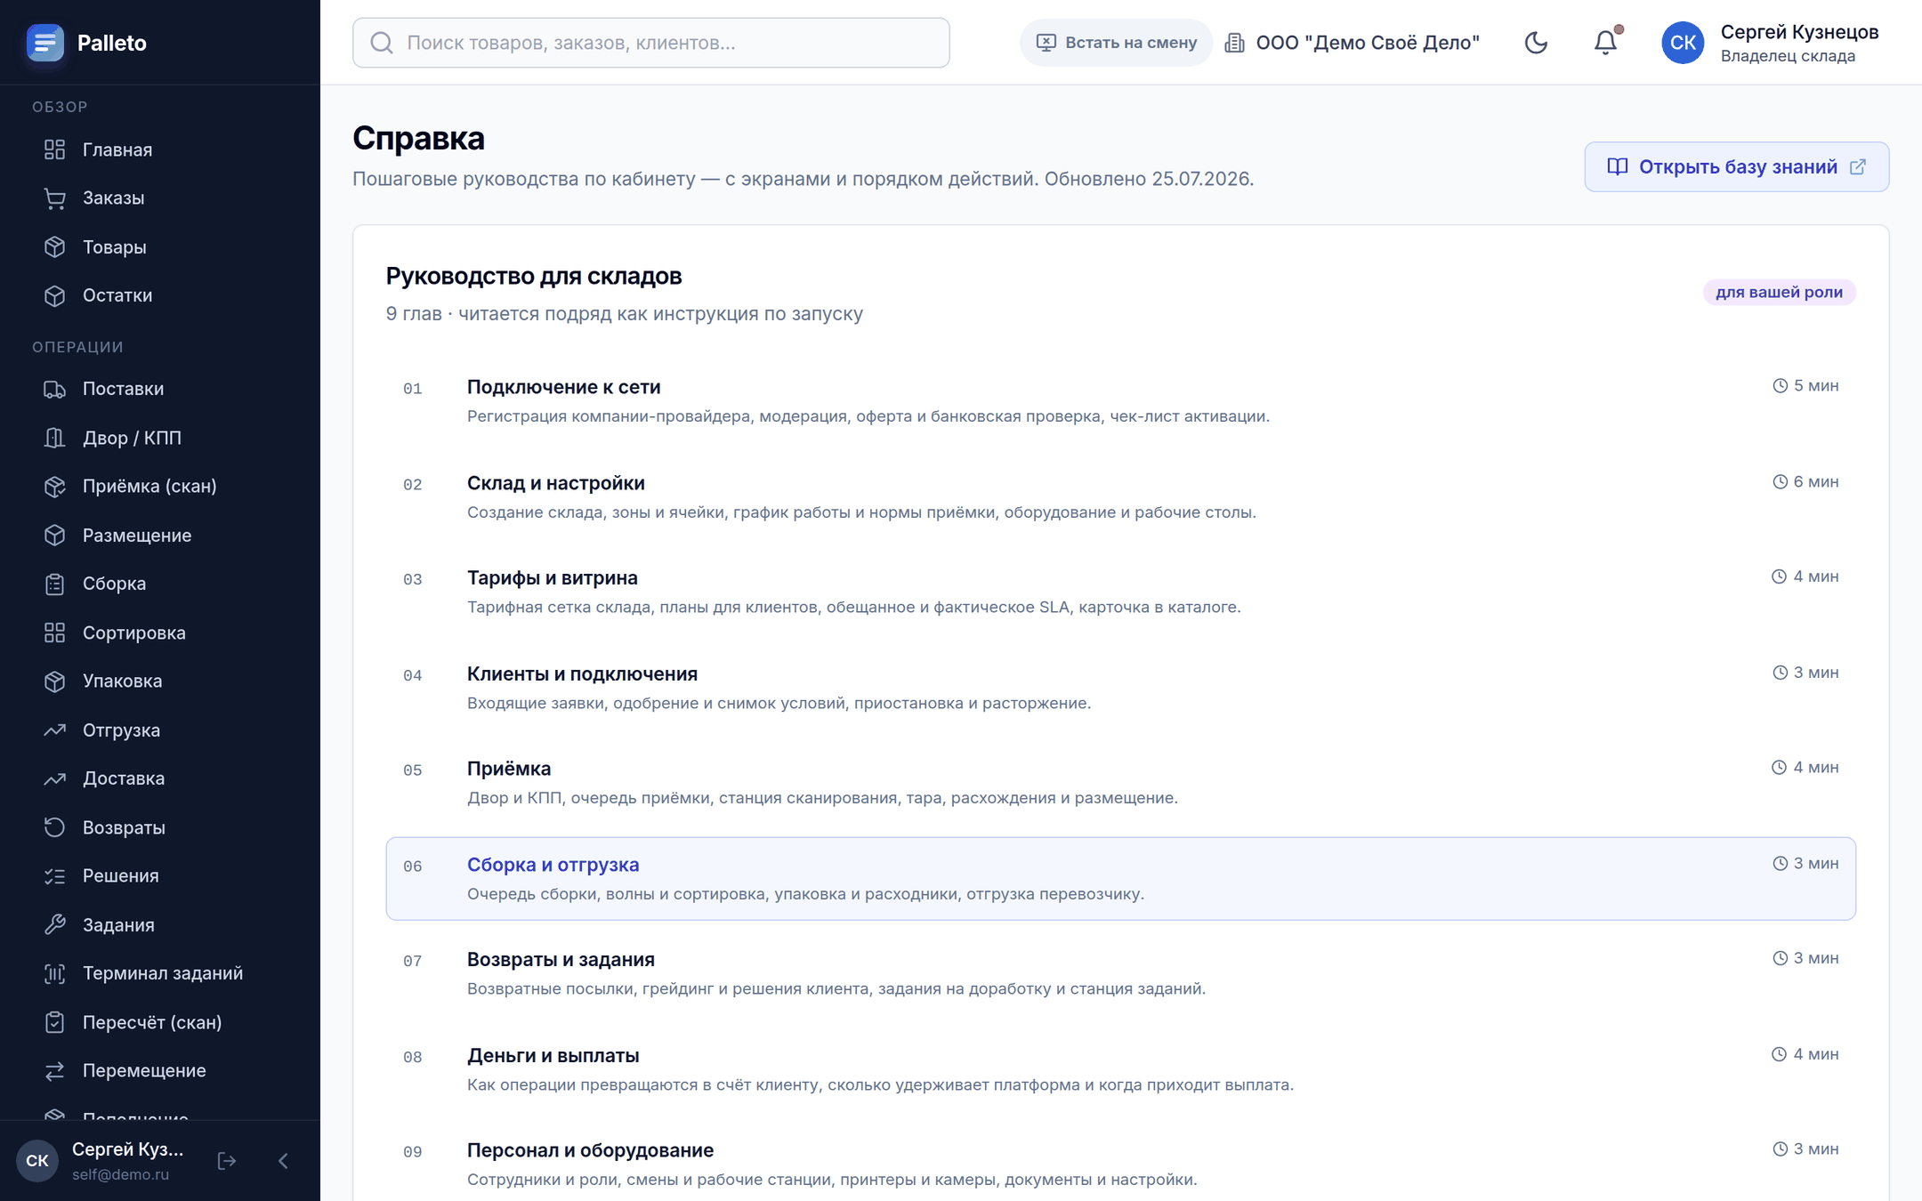
Task: Open the ООО "Демо Своё Дело" company selector
Action: click(1353, 43)
